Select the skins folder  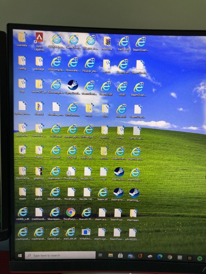pyautogui.click(x=105, y=109)
